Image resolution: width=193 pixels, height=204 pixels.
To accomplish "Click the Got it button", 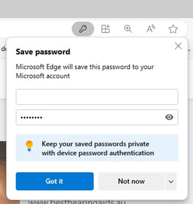I will [x=54, y=181].
